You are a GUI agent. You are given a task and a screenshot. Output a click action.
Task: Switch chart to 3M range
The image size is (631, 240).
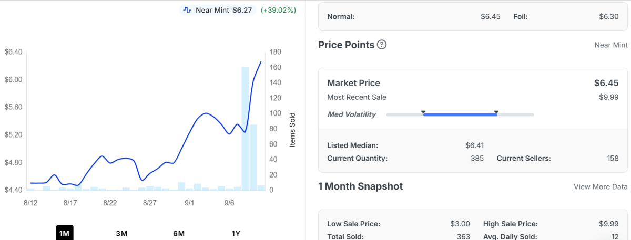click(121, 233)
